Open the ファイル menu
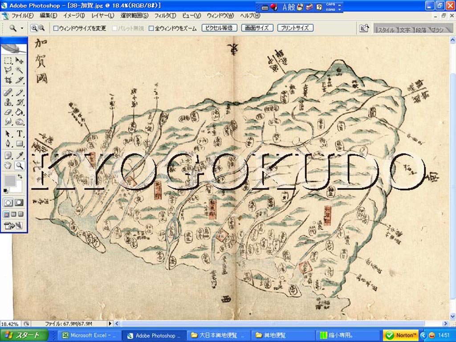The width and height of the screenshot is (456, 342). (x=22, y=16)
